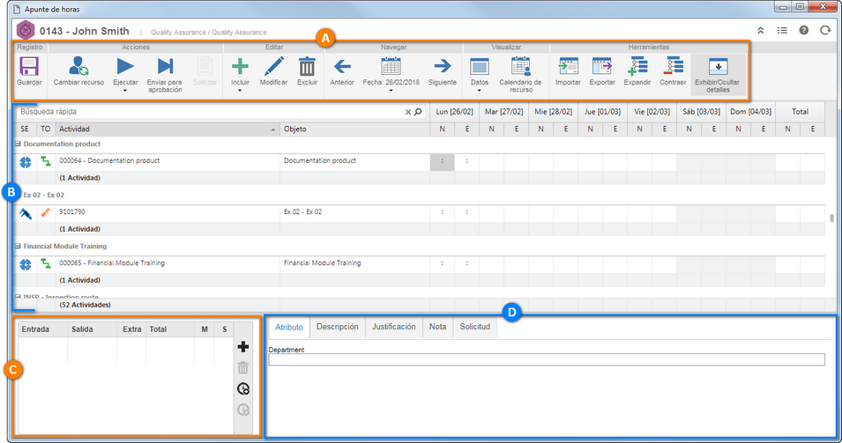Click the SE column header
Viewport: 842px width, 443px height.
tap(25, 129)
